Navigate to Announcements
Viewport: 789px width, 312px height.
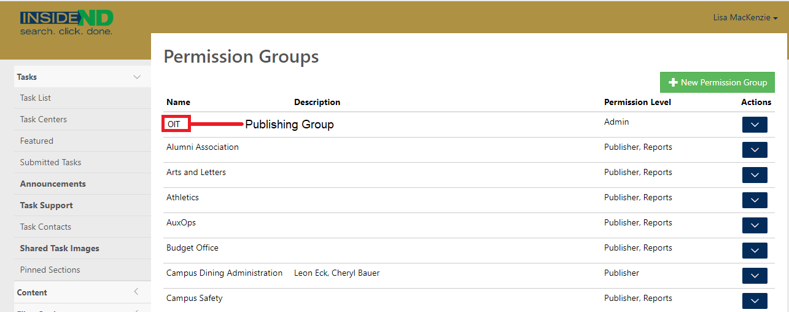click(x=53, y=184)
